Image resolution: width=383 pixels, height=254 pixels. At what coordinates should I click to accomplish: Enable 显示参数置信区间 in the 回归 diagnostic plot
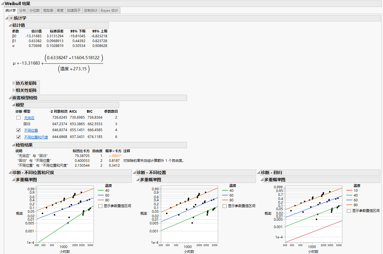(349, 211)
